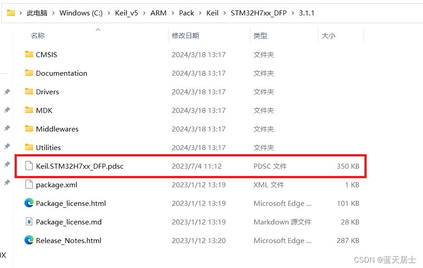Expand the chevron after STM32H7xx_DFP breadcrumb
The height and width of the screenshot is (268, 423).
pyautogui.click(x=293, y=13)
